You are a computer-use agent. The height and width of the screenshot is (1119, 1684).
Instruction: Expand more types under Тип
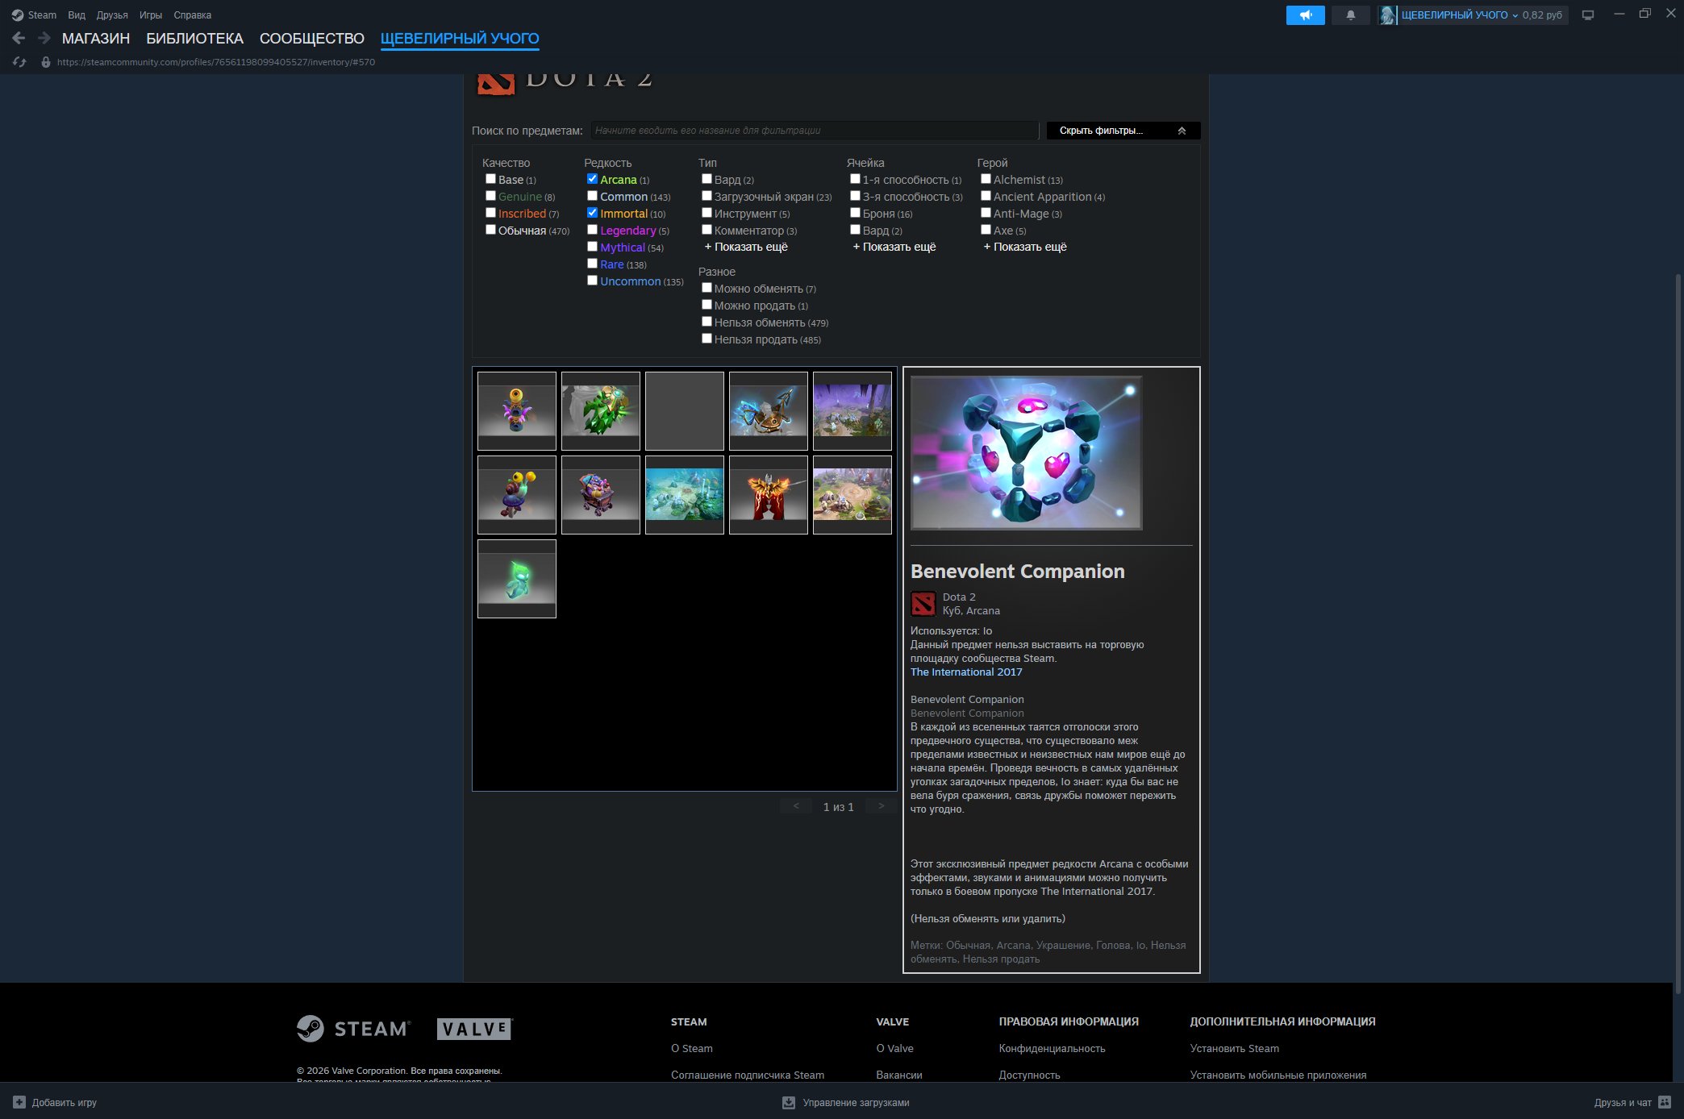pyautogui.click(x=746, y=247)
